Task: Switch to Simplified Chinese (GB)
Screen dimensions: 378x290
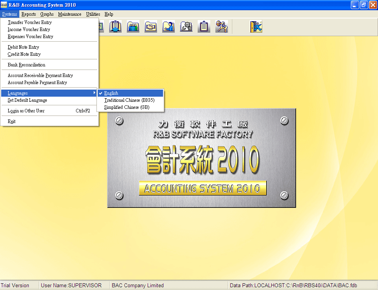Action: (130, 107)
